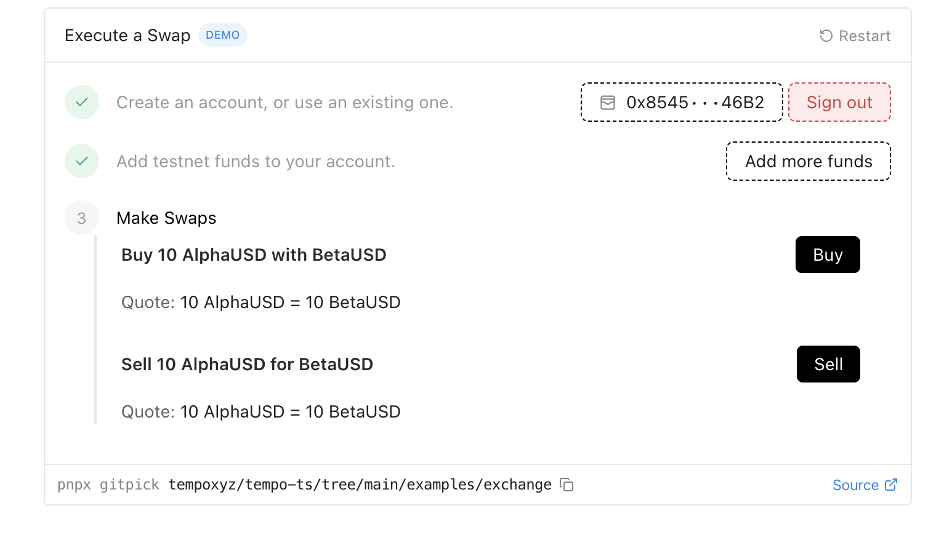
Task: Copy the pnpx gitpick command
Action: (x=567, y=485)
